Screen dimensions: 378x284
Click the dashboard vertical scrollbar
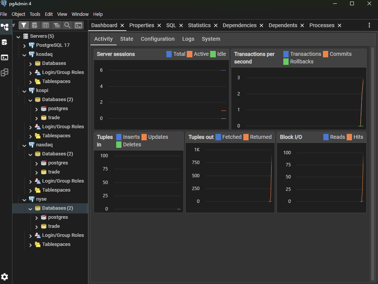pos(373,164)
